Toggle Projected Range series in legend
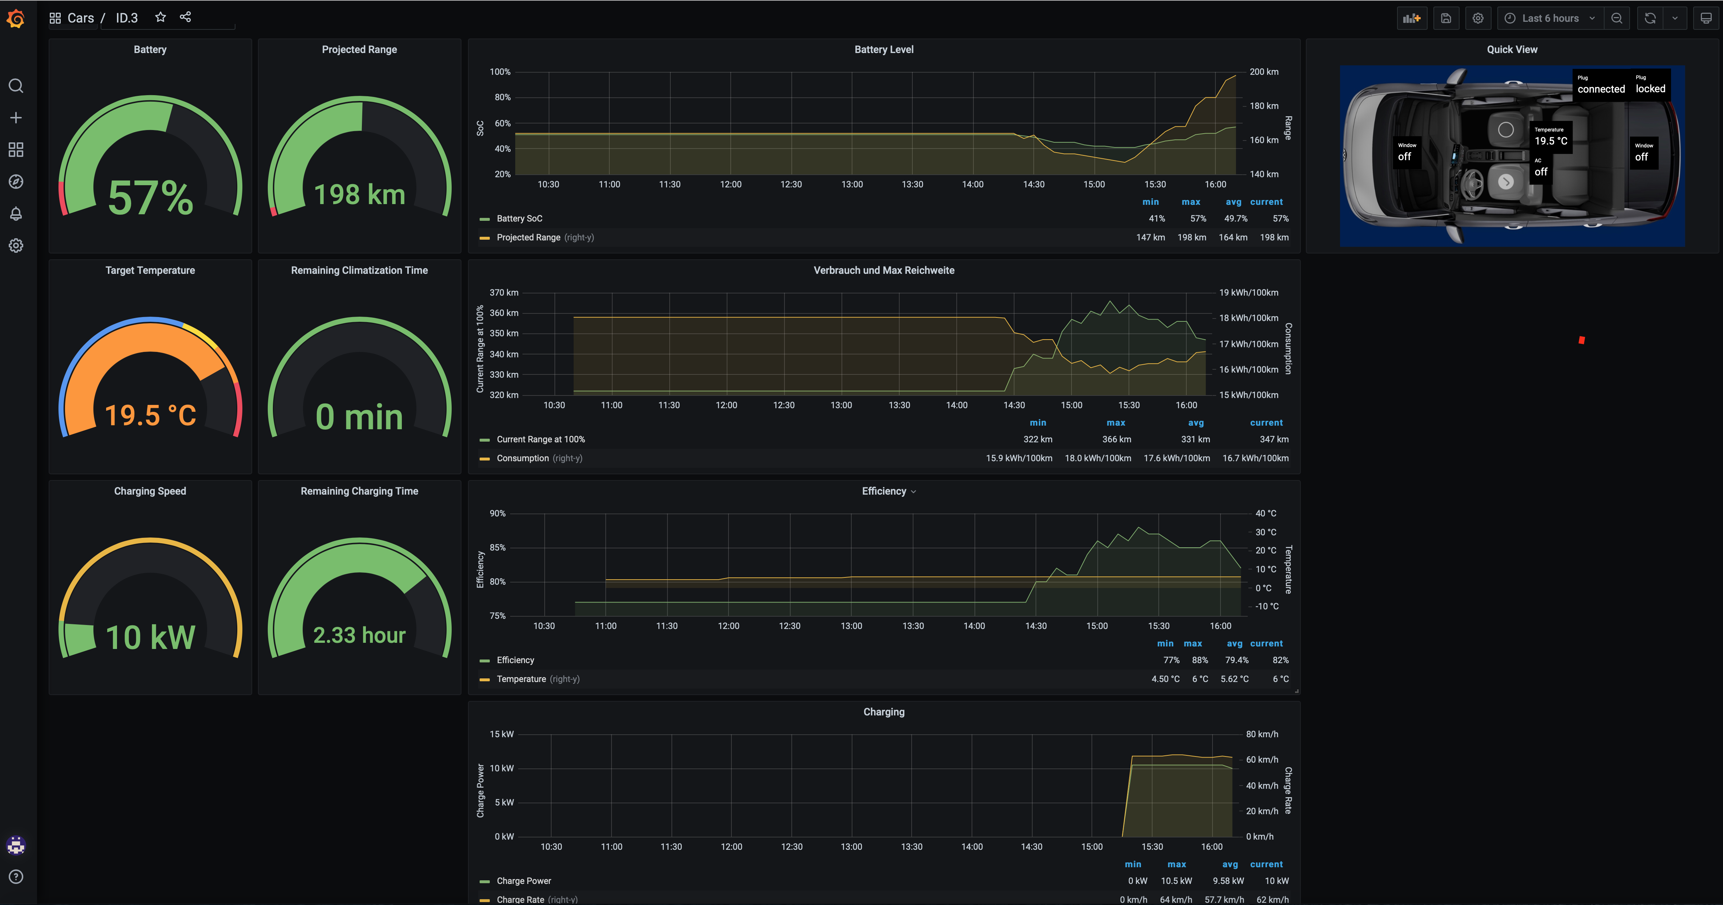 click(x=528, y=237)
